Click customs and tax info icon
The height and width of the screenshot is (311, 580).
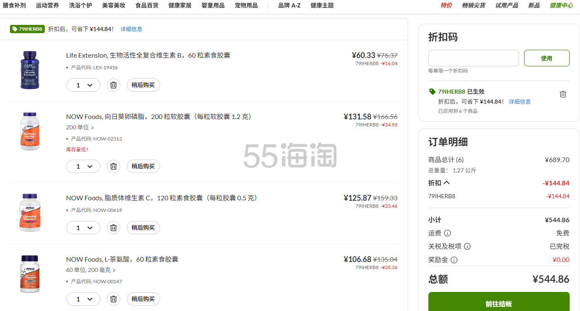(467, 246)
